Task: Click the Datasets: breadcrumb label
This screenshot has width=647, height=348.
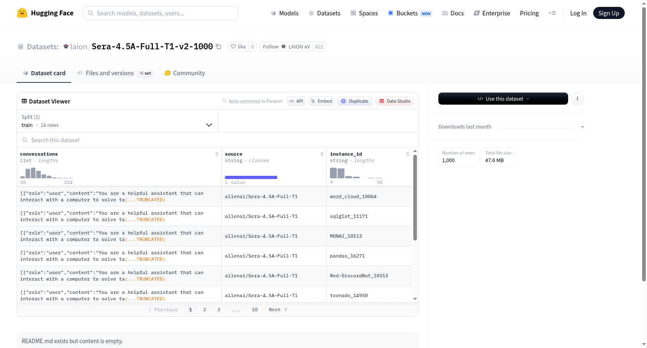Action: coord(43,46)
